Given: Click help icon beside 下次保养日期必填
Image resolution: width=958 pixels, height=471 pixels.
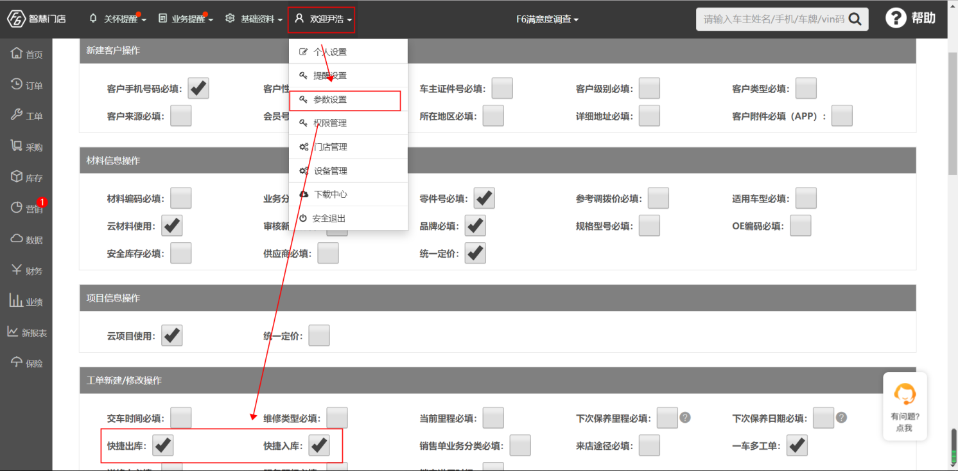Looking at the screenshot, I should click(x=841, y=418).
